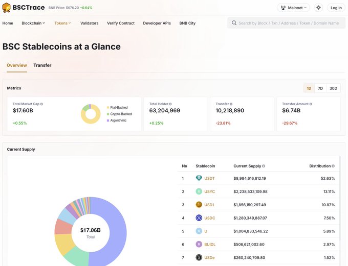Viewport: 348px width, 266px height.
Task: Open the Mainnet network dropdown
Action: [x=294, y=8]
